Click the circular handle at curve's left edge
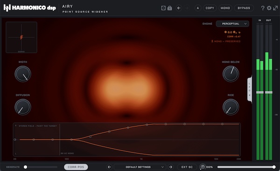The width and height of the screenshot is (280, 171). pyautogui.click(x=15, y=140)
